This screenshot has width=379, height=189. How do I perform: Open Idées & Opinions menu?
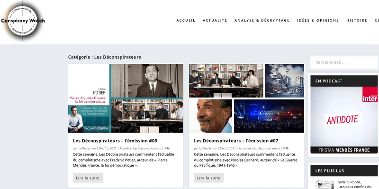(318, 20)
